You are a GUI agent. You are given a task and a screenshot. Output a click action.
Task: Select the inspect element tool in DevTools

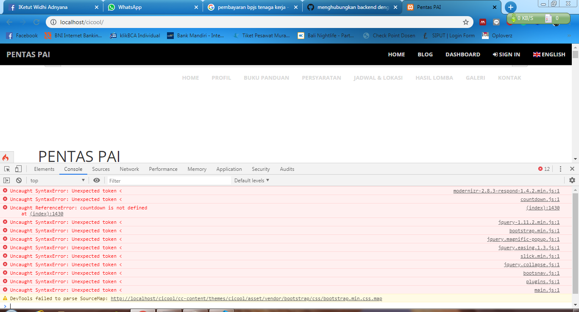click(7, 169)
